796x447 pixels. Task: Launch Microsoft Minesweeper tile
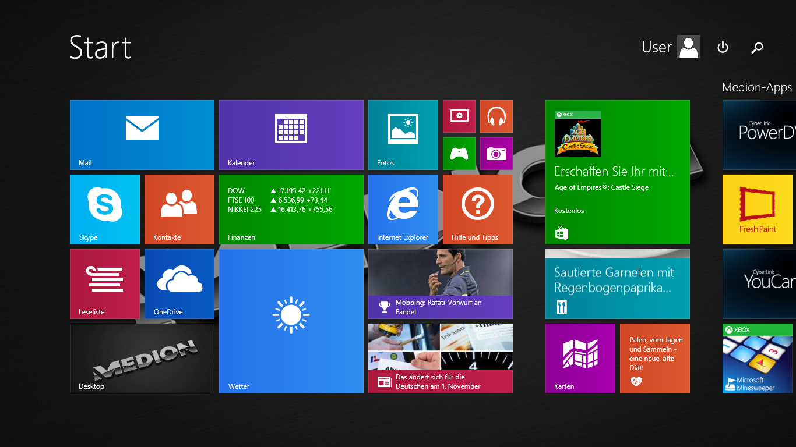coord(758,359)
